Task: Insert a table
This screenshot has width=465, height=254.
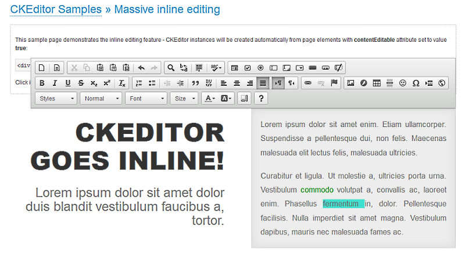Action: pos(377,83)
